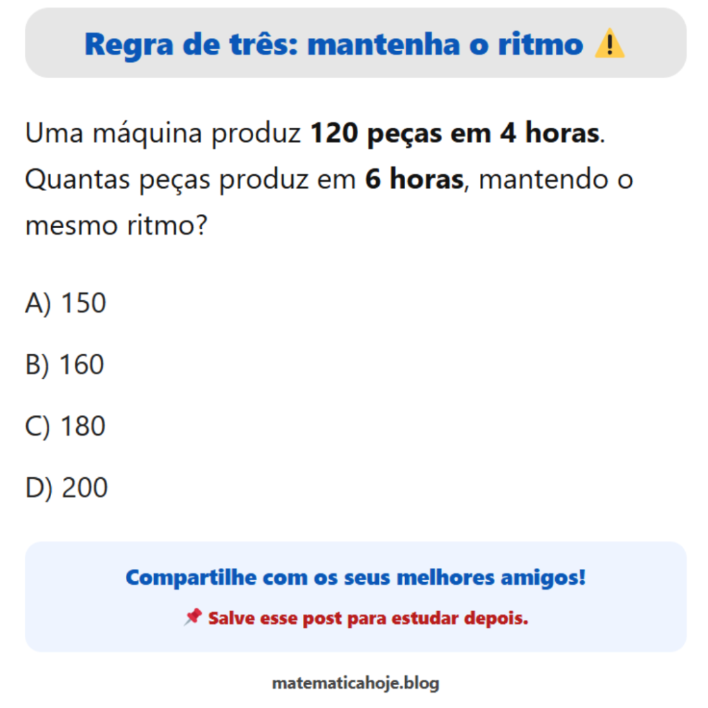This screenshot has height=708, width=708.
Task: Click the red pushpin icon
Action: click(x=193, y=617)
